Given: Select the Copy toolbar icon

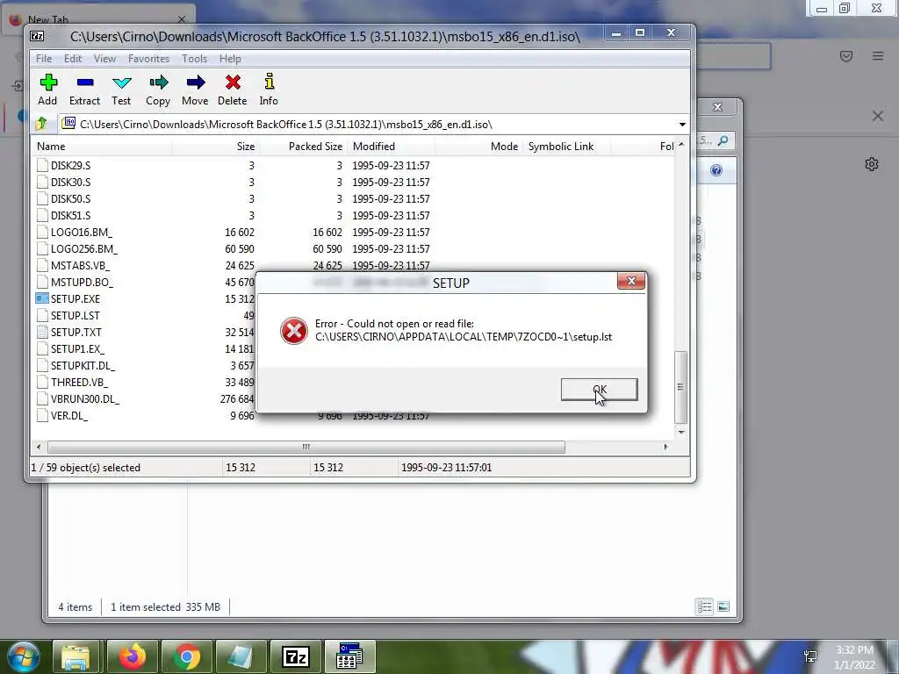Looking at the screenshot, I should click(158, 90).
